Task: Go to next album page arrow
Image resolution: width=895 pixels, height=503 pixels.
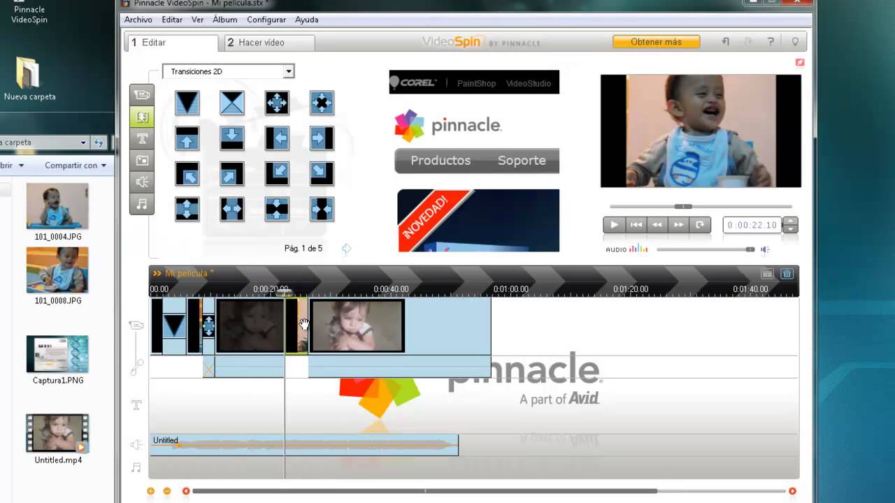Action: point(346,249)
